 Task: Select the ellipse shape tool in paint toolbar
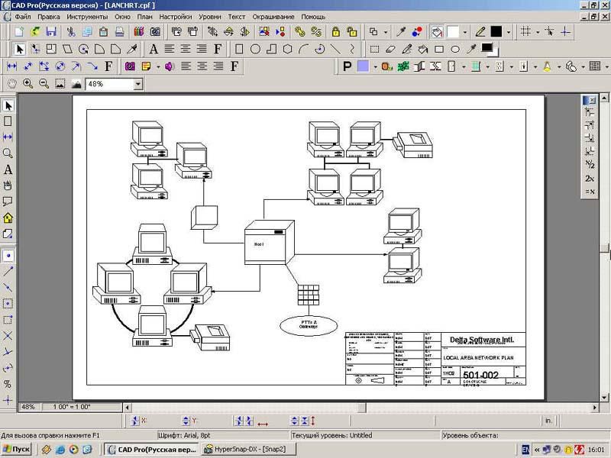pos(455,50)
